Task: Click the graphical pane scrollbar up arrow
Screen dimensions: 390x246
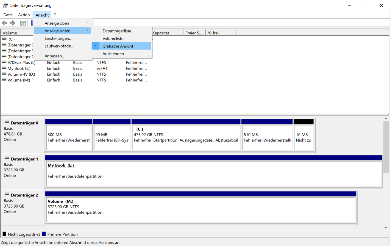Action: 386,119
